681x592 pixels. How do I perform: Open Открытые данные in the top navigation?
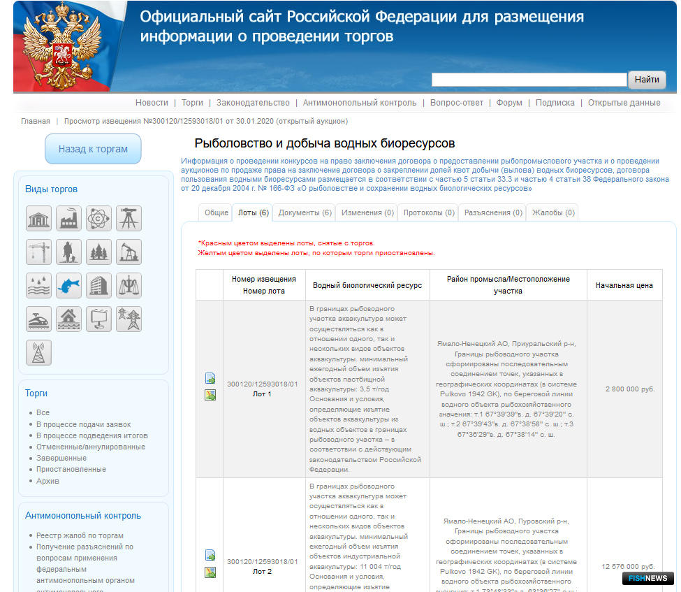coord(624,103)
